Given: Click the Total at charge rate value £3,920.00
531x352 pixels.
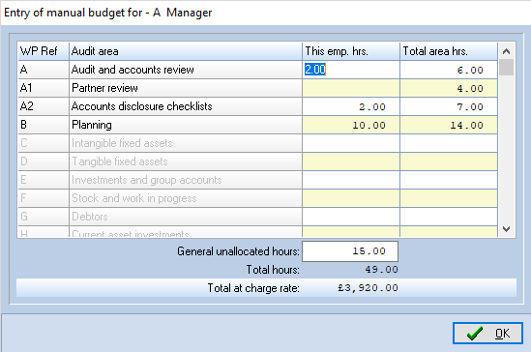Looking at the screenshot, I should [368, 288].
